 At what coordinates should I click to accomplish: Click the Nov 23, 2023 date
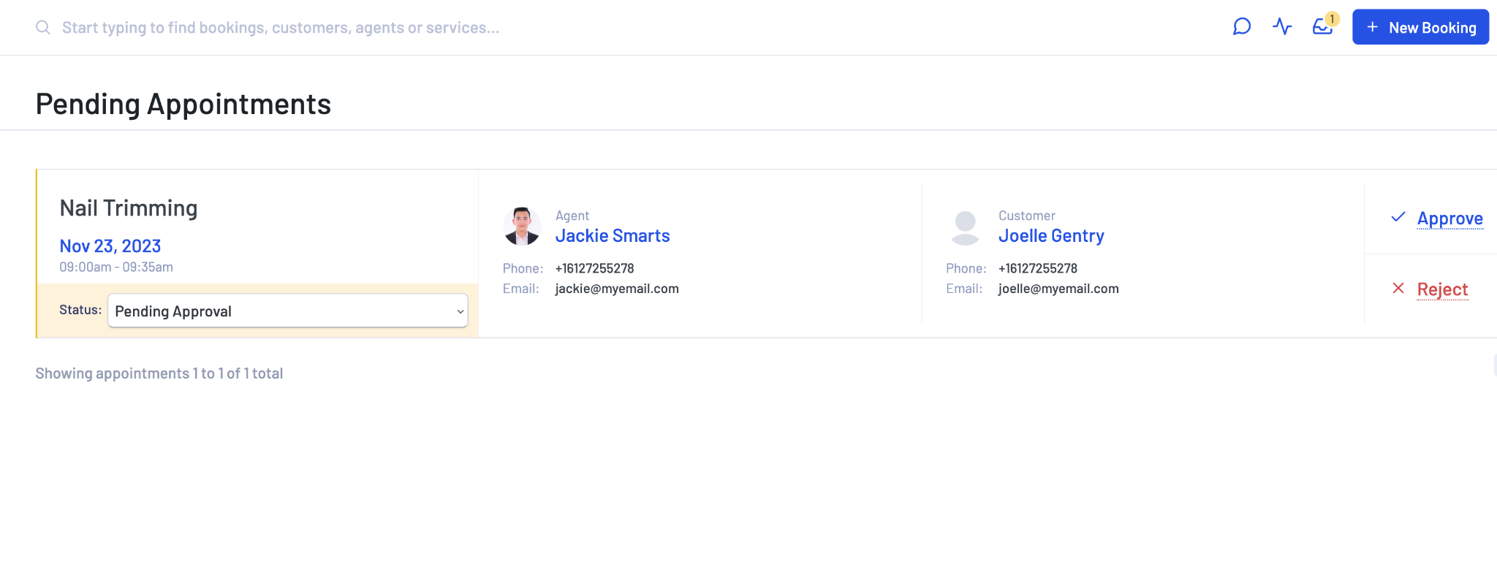[x=110, y=246]
